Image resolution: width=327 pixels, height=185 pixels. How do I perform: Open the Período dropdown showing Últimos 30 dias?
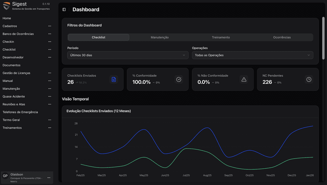pyautogui.click(x=127, y=55)
